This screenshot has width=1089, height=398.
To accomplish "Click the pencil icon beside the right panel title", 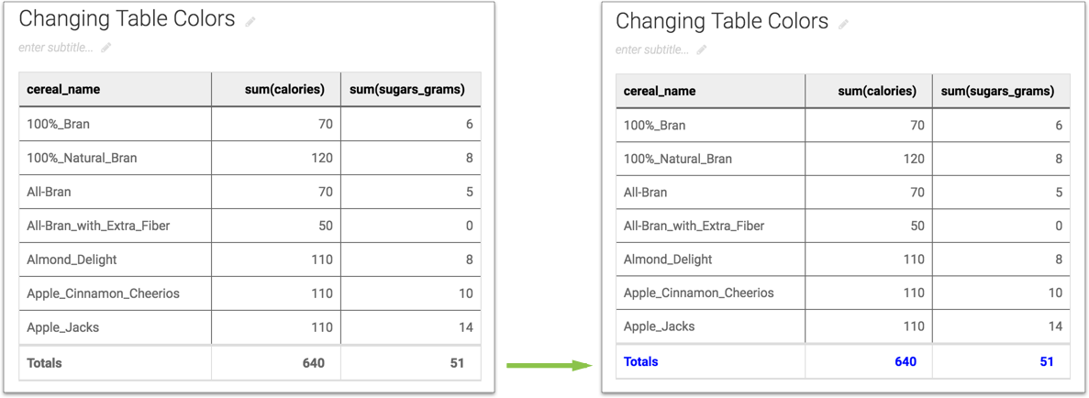I will point(844,24).
